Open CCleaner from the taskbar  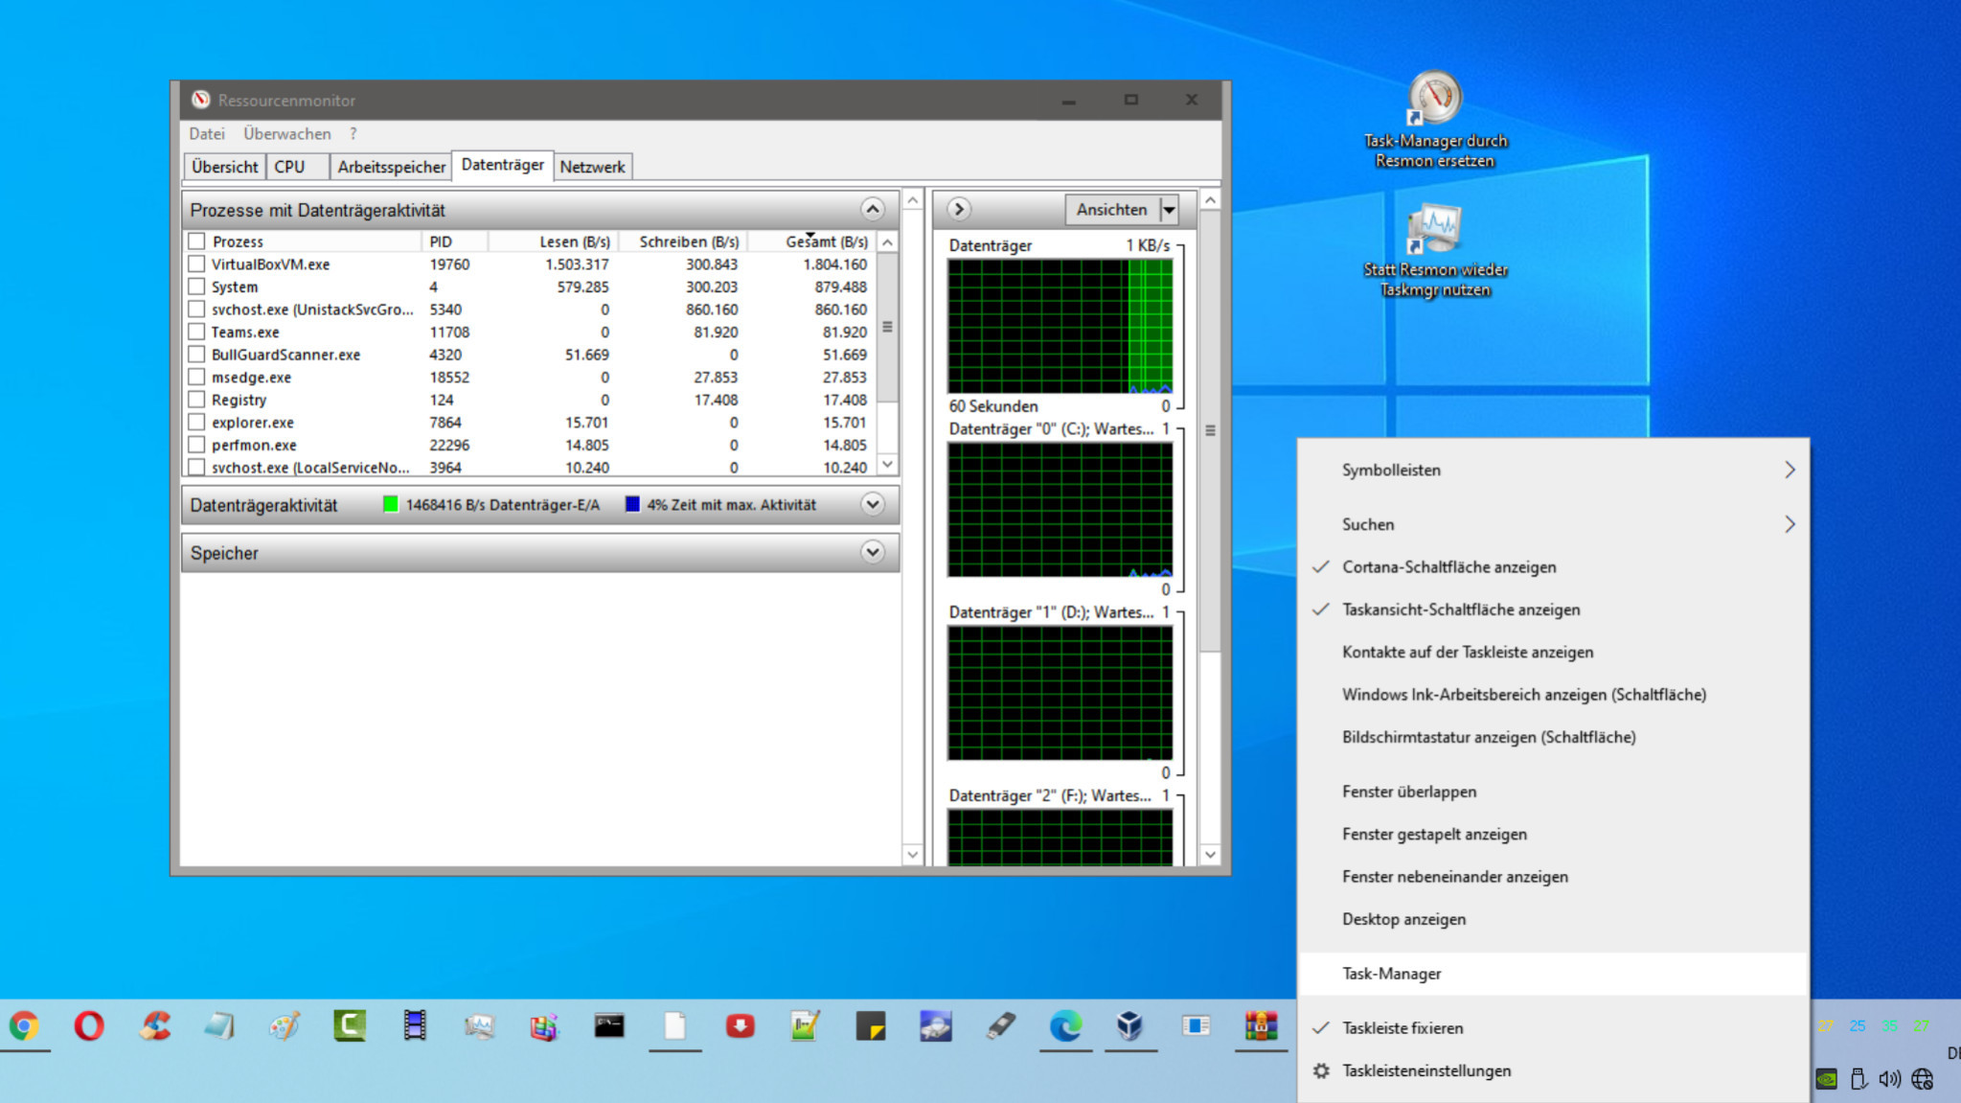(x=154, y=1026)
